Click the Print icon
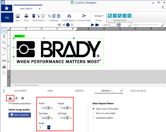The image size is (166, 132). tap(26, 16)
